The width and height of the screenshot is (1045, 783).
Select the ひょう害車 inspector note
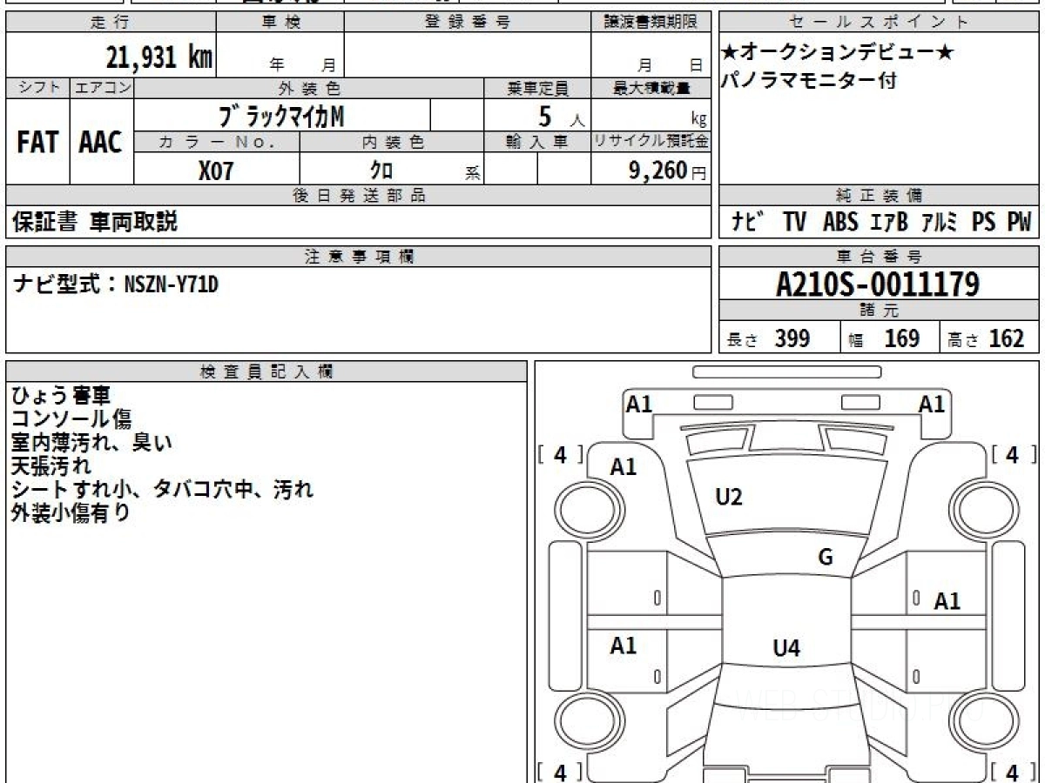click(61, 396)
